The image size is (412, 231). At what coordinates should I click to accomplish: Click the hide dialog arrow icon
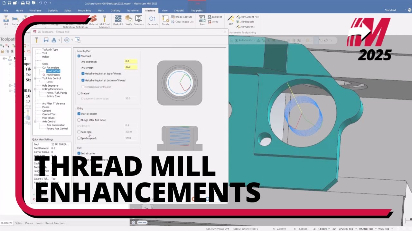pyautogui.click(x=78, y=40)
